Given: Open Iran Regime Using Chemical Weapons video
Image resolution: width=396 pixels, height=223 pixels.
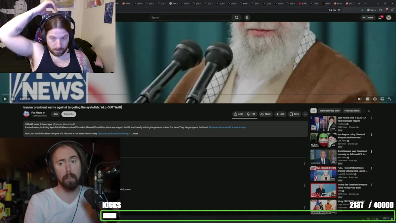Looking at the screenshot, I should pyautogui.click(x=323, y=140).
